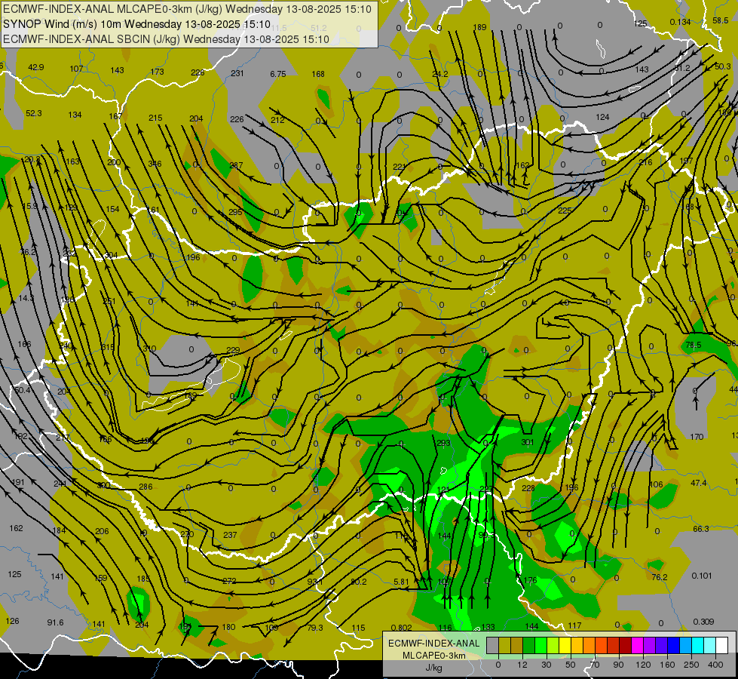Click legend tick label 50
The image size is (738, 679).
tap(570, 665)
